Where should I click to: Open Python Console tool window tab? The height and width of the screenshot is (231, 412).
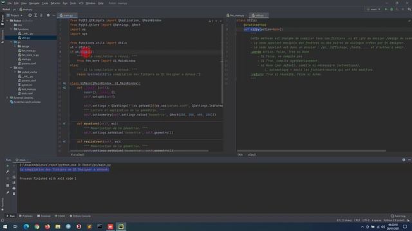pos(80,216)
